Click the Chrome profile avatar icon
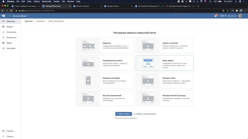The image size is (248, 139). coord(241,11)
